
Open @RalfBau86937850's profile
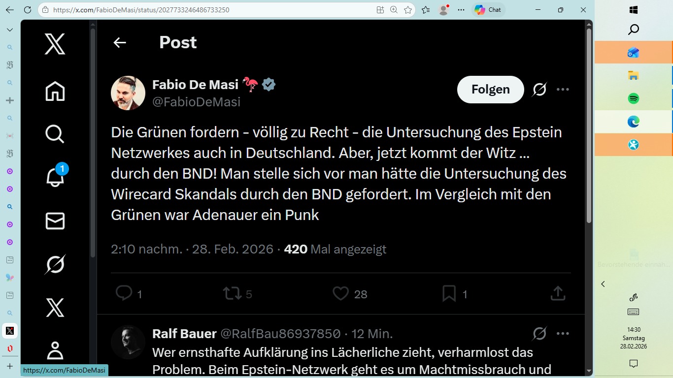[281, 334]
